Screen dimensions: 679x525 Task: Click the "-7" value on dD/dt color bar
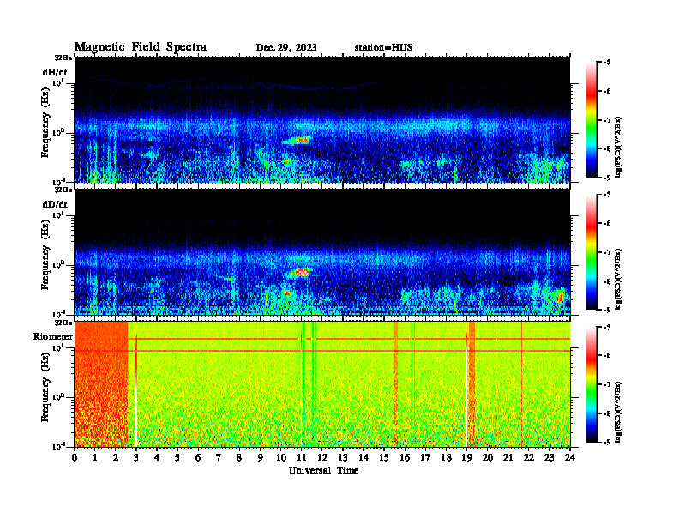coord(607,251)
